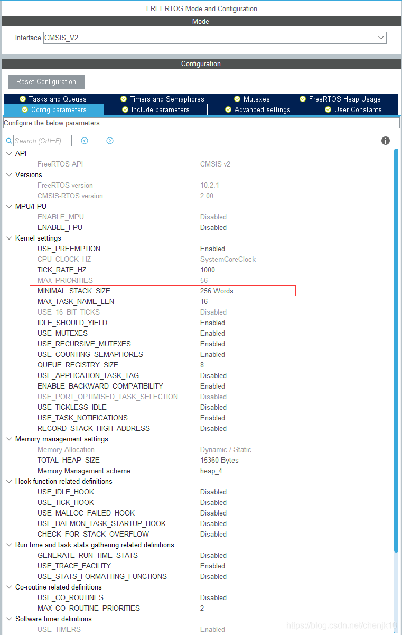Image resolution: width=402 pixels, height=635 pixels.
Task: Select USE_MALLOC_FAILED_HOOK Disabled value
Action: [x=213, y=513]
